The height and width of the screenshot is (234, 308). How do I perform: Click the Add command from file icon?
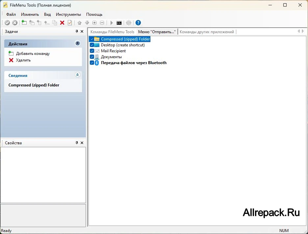tap(39, 23)
